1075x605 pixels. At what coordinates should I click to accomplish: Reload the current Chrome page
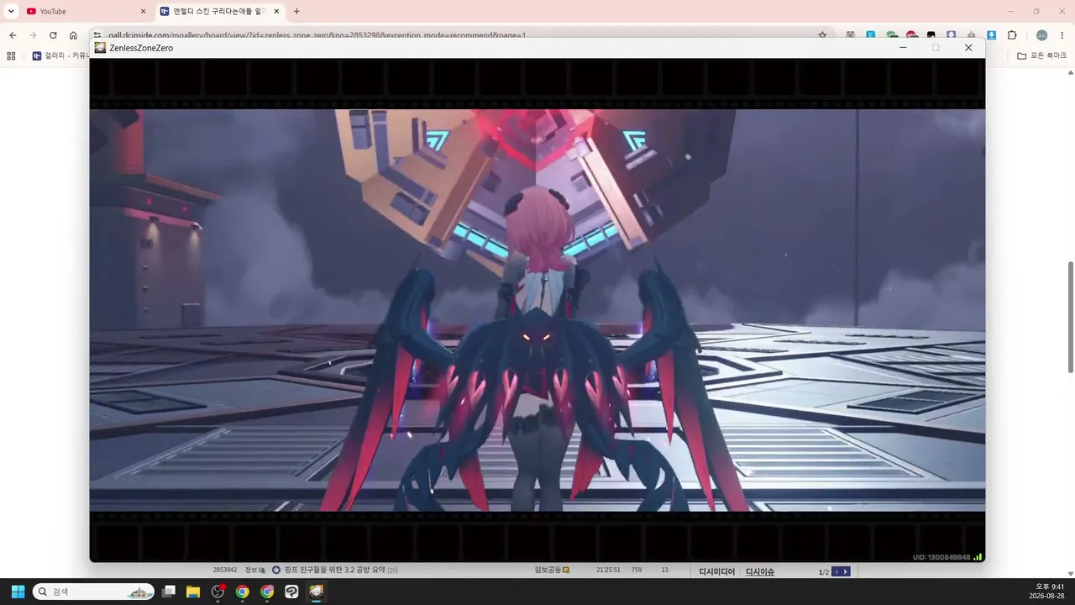pyautogui.click(x=53, y=35)
